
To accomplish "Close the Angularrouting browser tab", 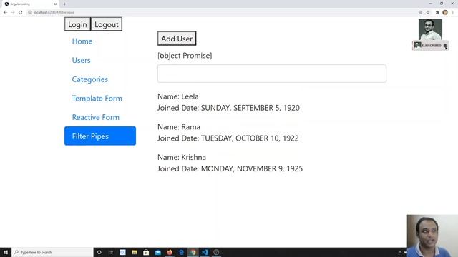I will 55,4.
